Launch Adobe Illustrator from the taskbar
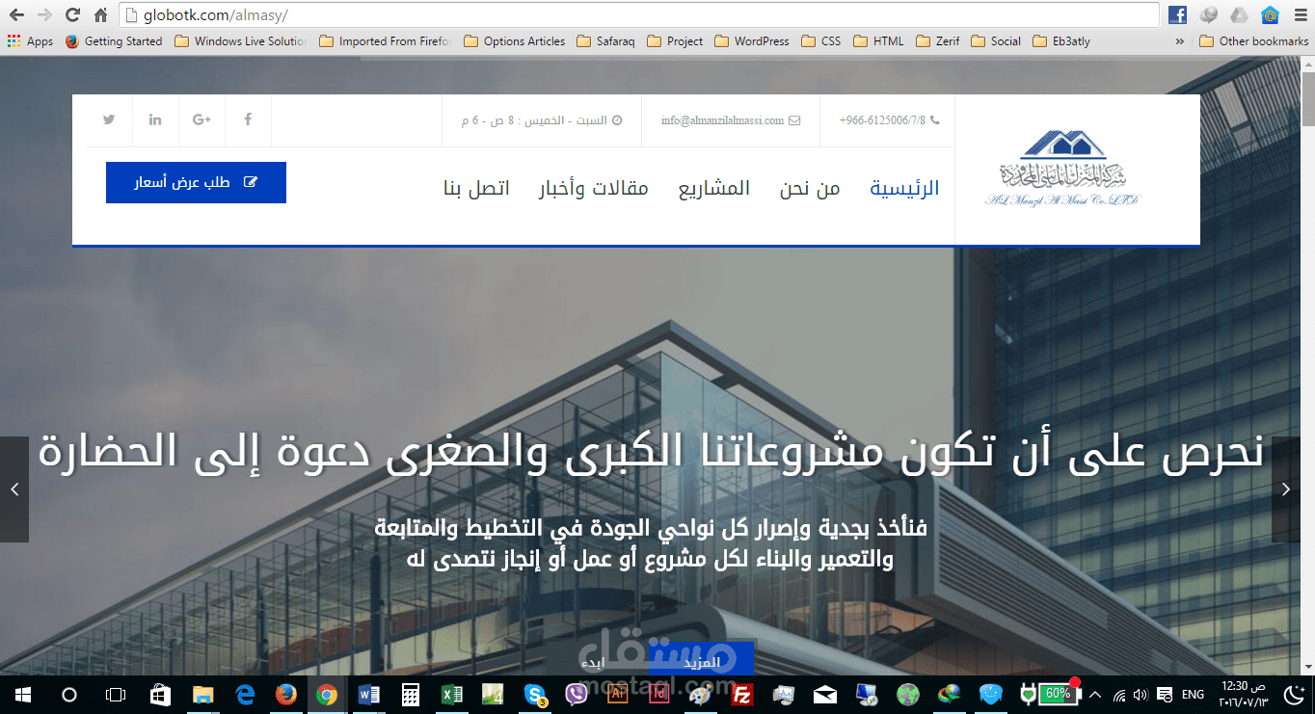This screenshot has height=714, width=1315. pos(617,694)
